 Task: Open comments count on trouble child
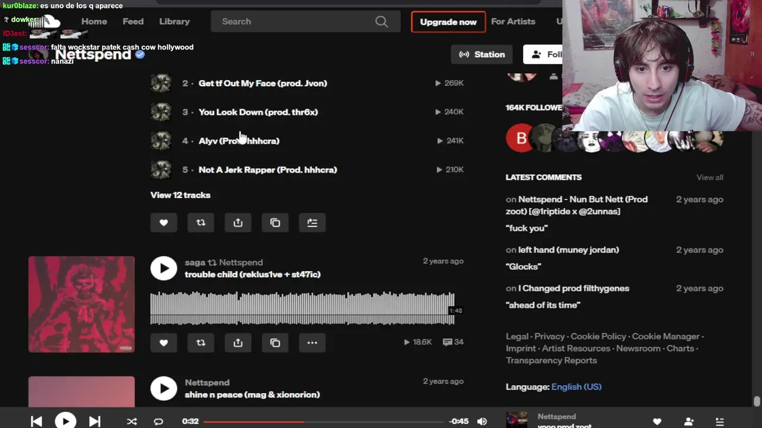[x=453, y=342]
